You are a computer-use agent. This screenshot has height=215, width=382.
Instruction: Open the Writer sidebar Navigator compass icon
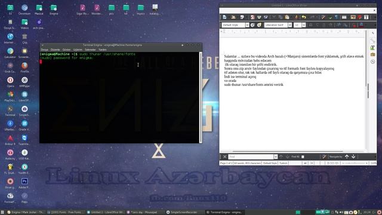point(372,62)
